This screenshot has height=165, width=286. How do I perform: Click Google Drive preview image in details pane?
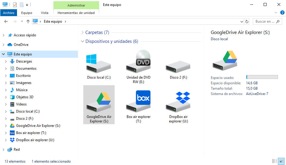(225, 61)
